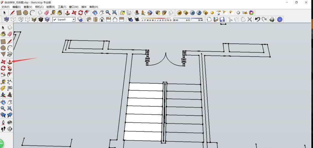Select the Paint Bucket tool in top toolbar

[59, 13]
